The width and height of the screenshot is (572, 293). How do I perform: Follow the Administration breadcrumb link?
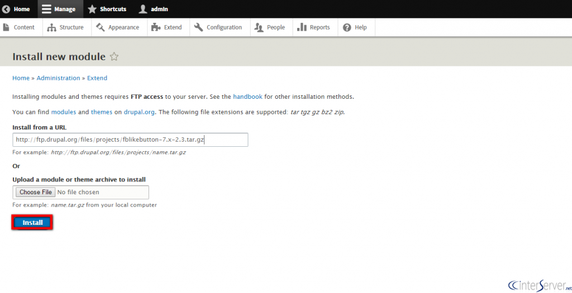(58, 78)
